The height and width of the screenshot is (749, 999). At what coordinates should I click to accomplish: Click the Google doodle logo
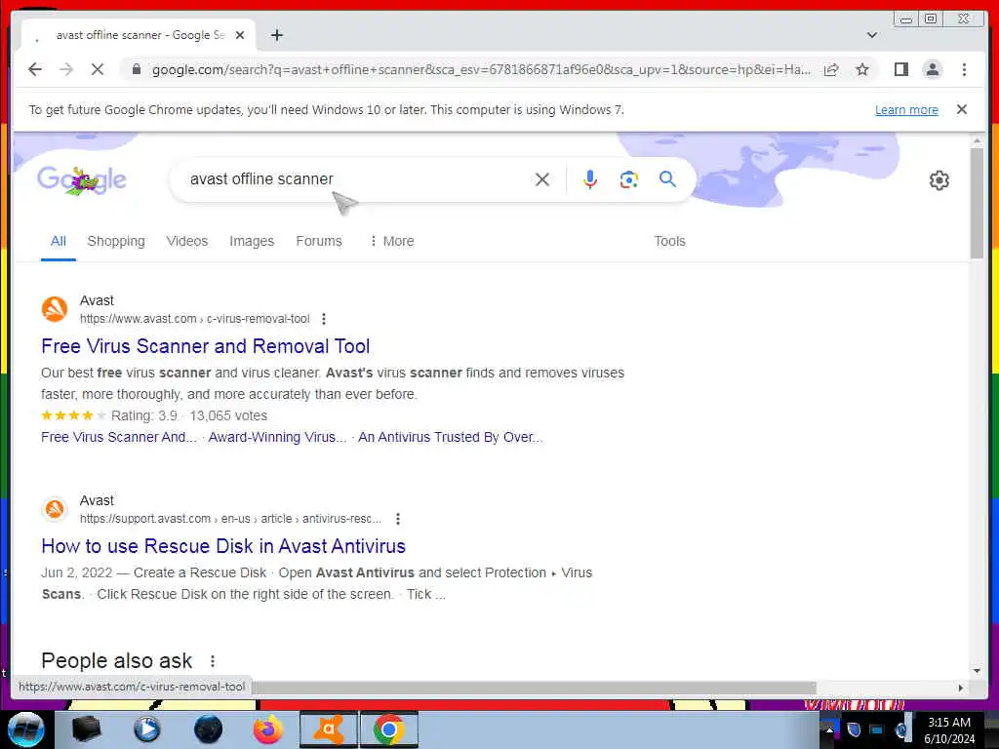click(82, 180)
